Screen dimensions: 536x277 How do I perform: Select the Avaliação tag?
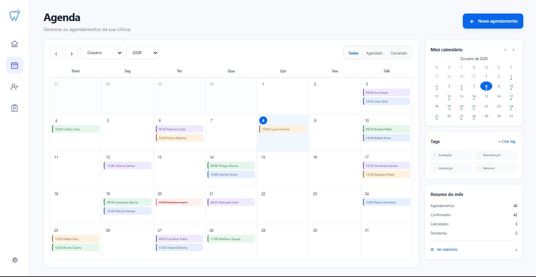click(452, 155)
